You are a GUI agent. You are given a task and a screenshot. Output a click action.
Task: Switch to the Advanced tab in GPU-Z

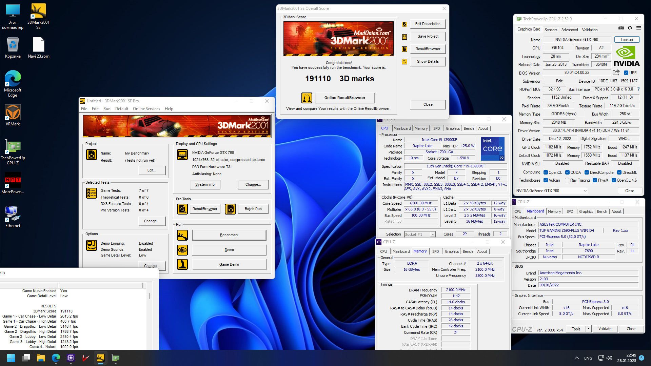pos(569,30)
